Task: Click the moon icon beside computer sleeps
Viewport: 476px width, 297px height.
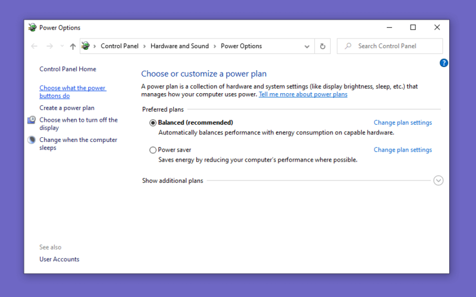Action: pyautogui.click(x=32, y=140)
